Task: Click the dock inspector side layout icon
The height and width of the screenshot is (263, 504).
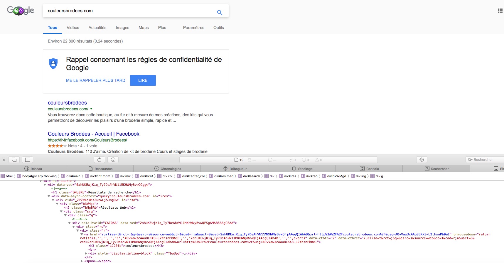Action: [28, 160]
